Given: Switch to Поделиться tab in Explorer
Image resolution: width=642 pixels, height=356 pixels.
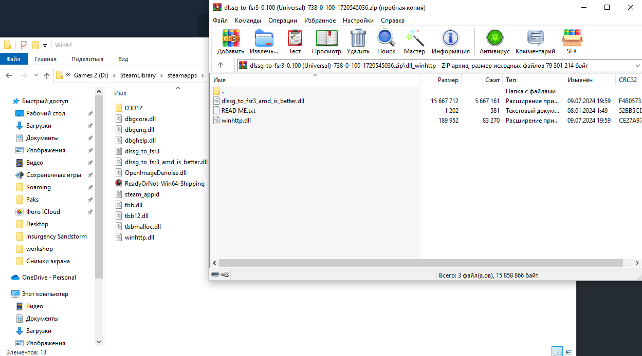Looking at the screenshot, I should click(x=87, y=59).
